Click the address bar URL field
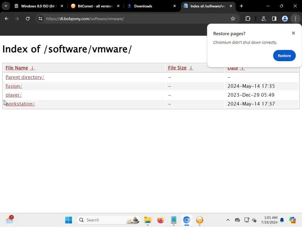Image resolution: width=302 pixels, height=227 pixels. 135,19
